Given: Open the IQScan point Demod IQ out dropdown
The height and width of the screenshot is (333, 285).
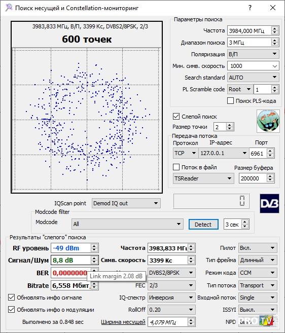Looking at the screenshot, I should coord(126,203).
